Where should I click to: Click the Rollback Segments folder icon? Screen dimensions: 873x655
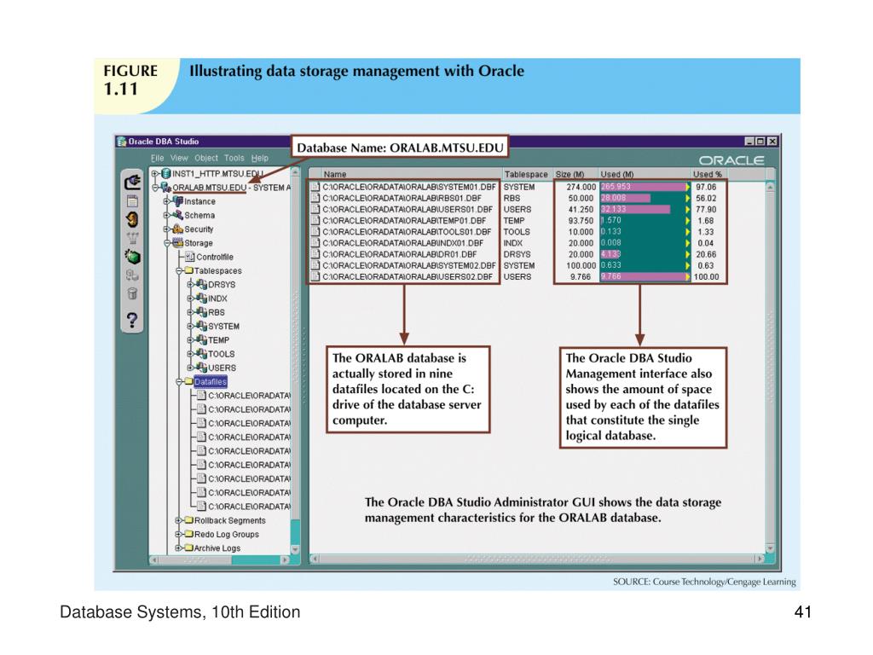coord(188,520)
